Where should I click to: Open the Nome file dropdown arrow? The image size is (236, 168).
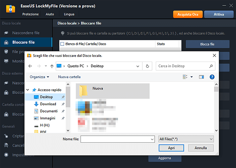(x=152, y=139)
